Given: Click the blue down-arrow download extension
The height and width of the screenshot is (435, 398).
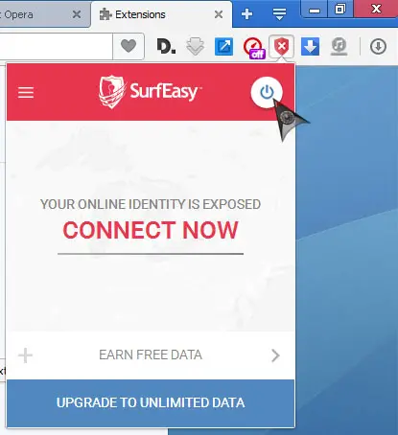Looking at the screenshot, I should [x=310, y=47].
